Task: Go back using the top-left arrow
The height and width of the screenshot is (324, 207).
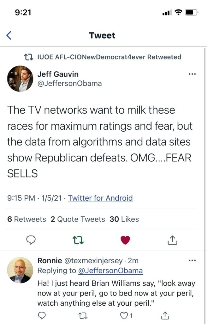Action: pyautogui.click(x=9, y=35)
